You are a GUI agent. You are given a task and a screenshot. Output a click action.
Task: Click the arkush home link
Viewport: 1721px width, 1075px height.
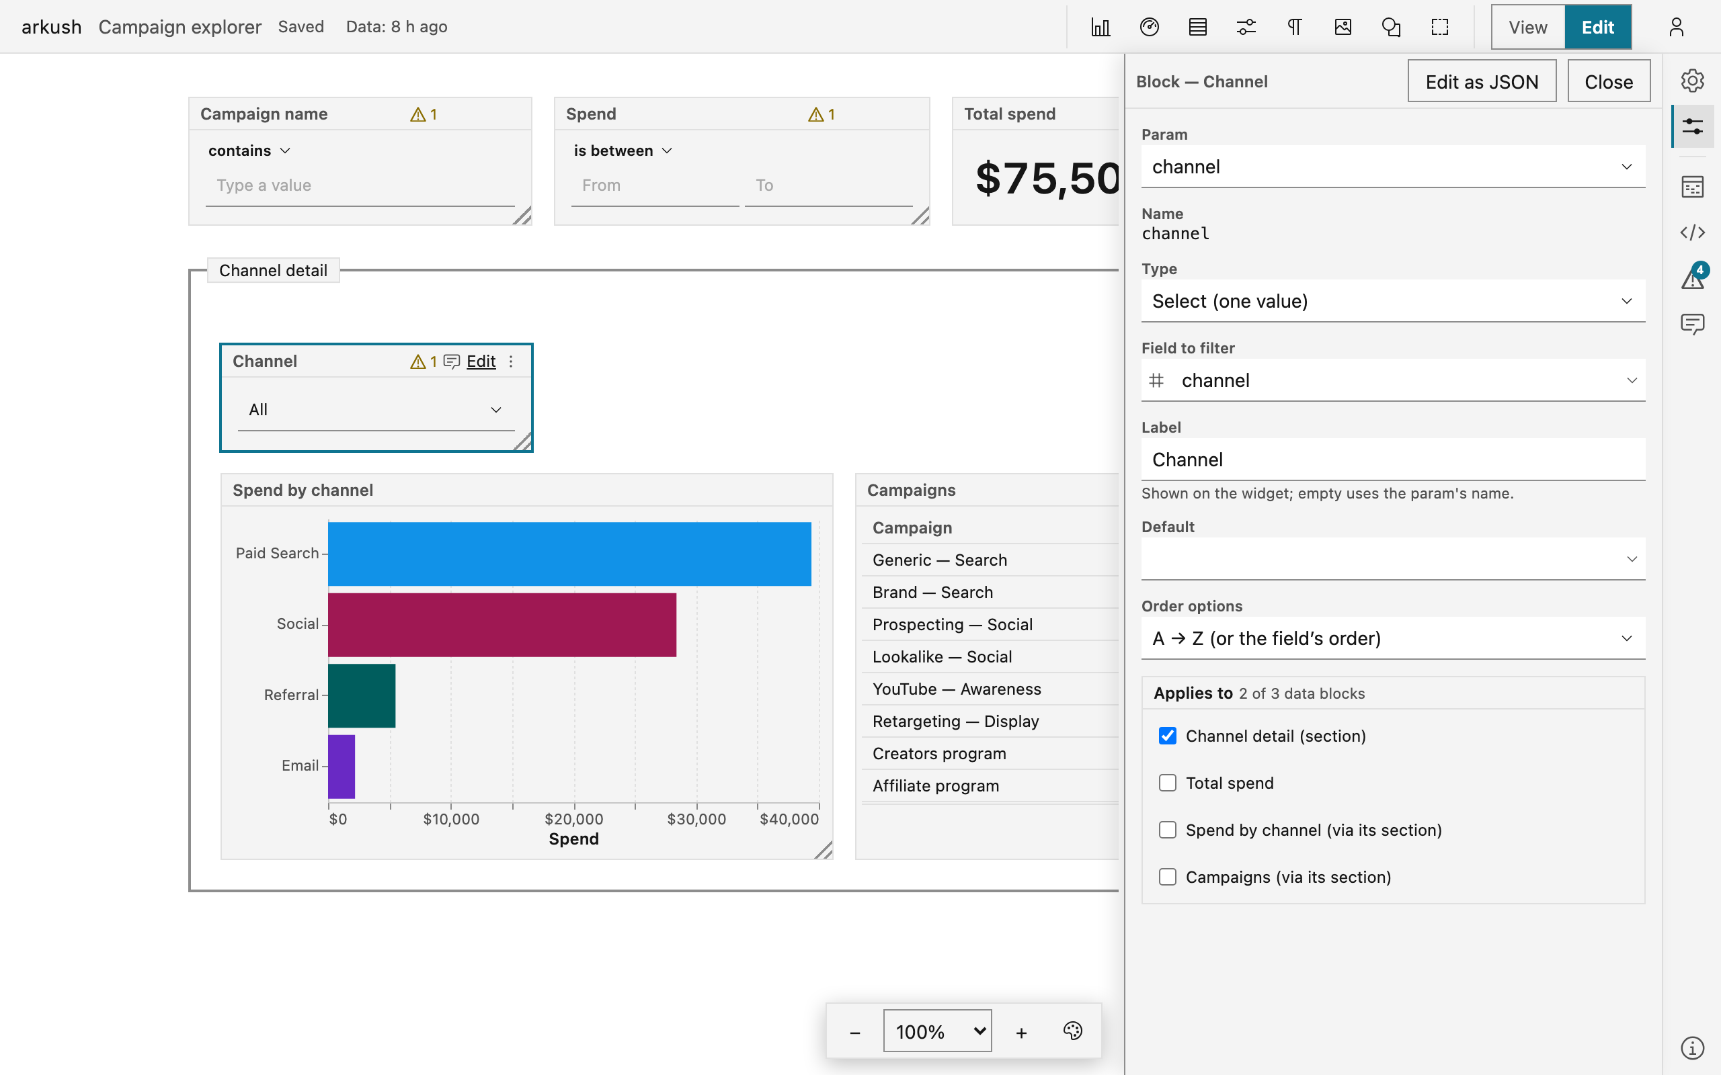click(51, 27)
